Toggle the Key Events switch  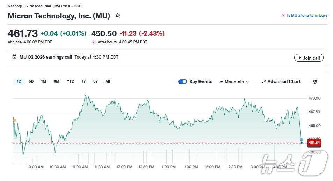coord(182,82)
